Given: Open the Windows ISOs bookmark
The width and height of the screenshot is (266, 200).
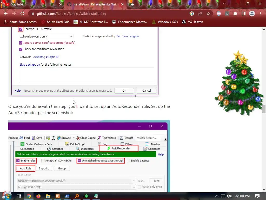Looking at the screenshot, I should coord(165,22).
